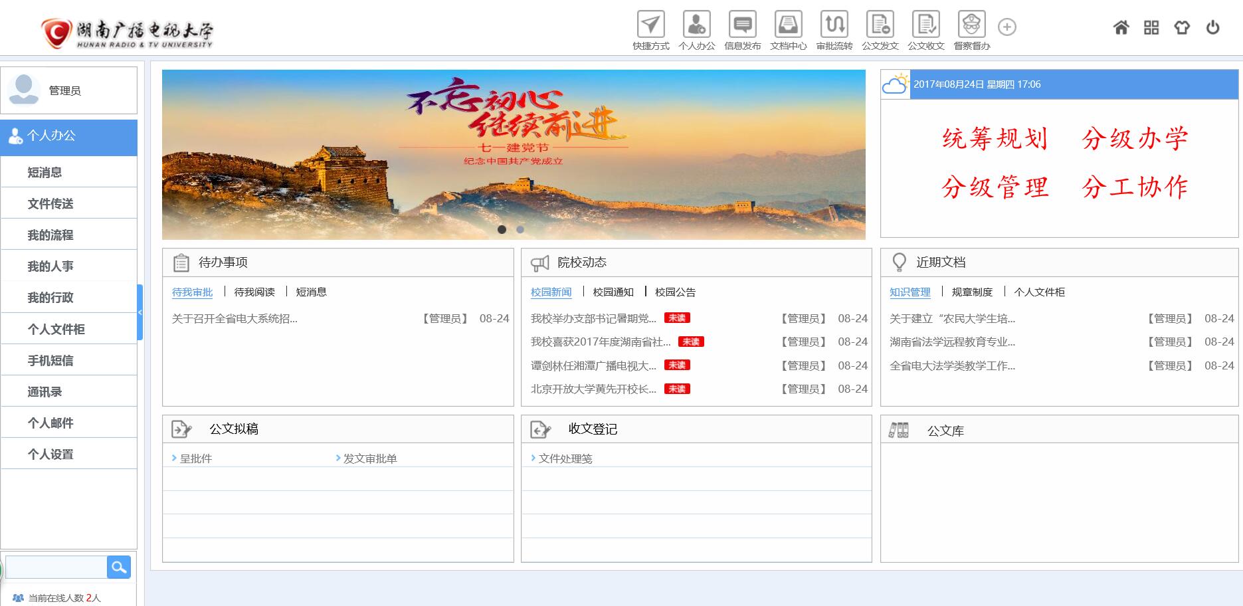Click the online users icon
This screenshot has height=606, width=1243.
[18, 598]
